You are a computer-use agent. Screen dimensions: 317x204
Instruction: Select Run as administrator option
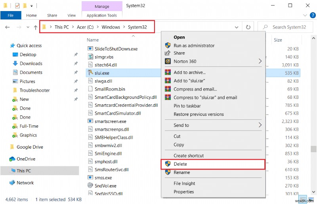tap(194, 45)
